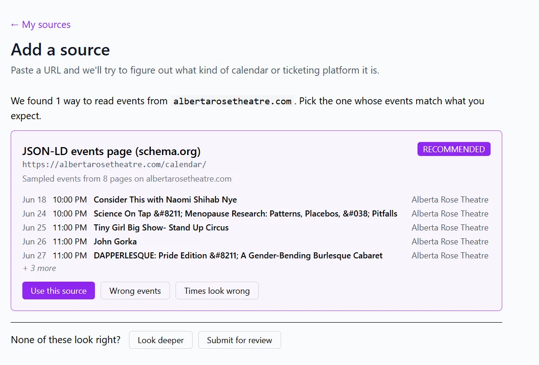The height and width of the screenshot is (365, 539).
Task: Click the Jun 25 date
Action: point(34,228)
